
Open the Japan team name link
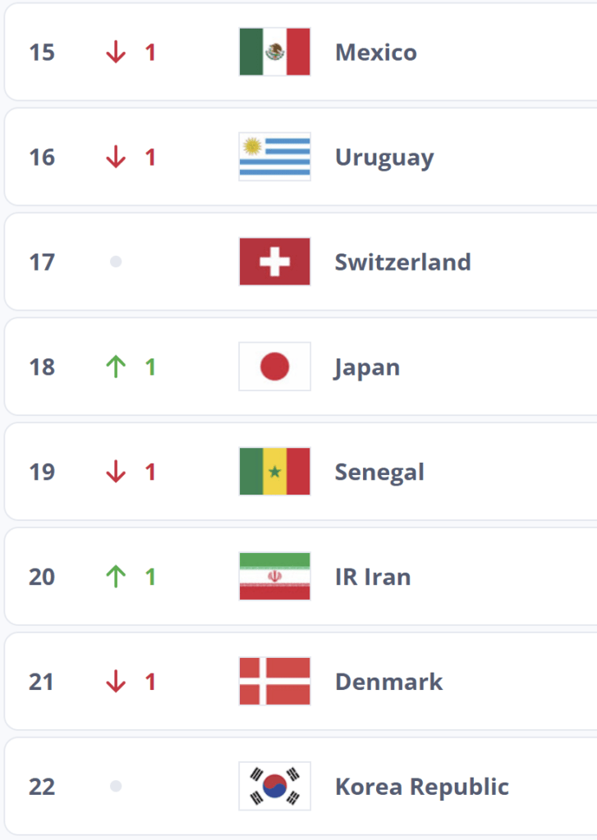pos(367,367)
